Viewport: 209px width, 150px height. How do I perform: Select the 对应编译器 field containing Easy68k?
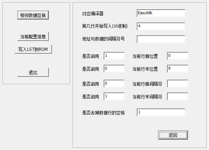point(161,13)
